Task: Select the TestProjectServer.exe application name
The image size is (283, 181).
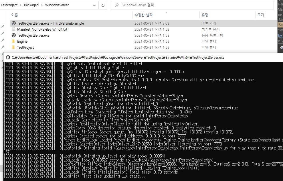Action: 33,35
